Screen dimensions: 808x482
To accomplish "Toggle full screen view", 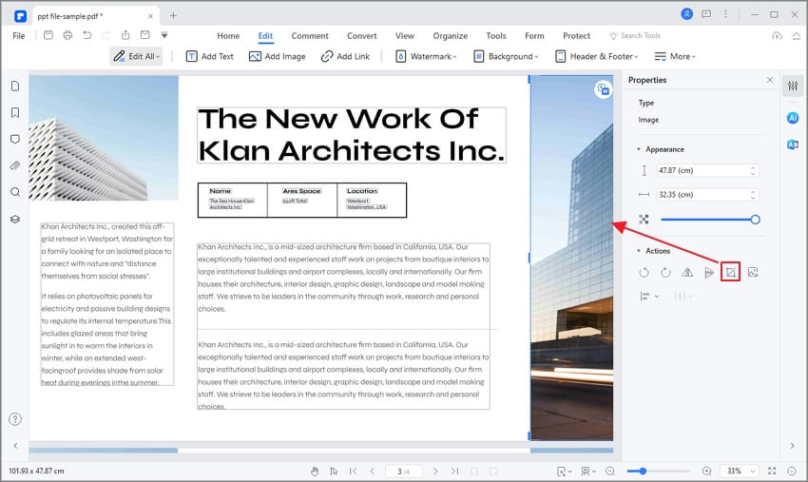I will 772,472.
